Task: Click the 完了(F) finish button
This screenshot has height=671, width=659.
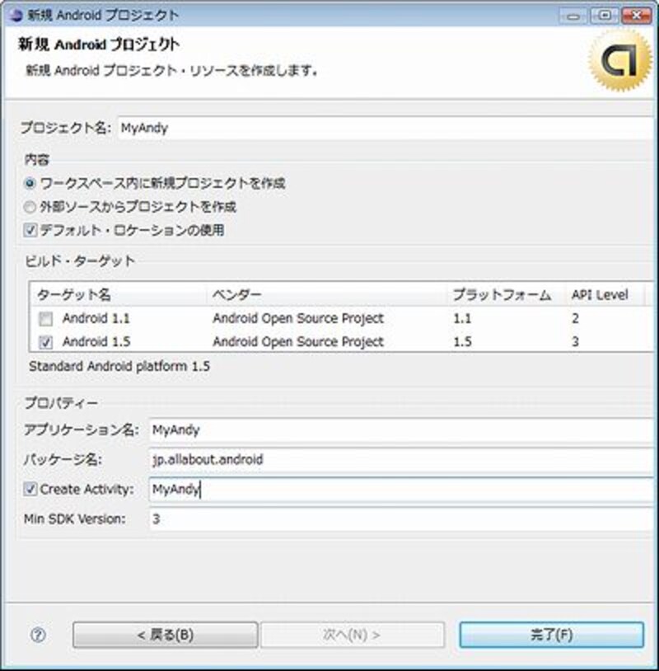Action: 552,635
